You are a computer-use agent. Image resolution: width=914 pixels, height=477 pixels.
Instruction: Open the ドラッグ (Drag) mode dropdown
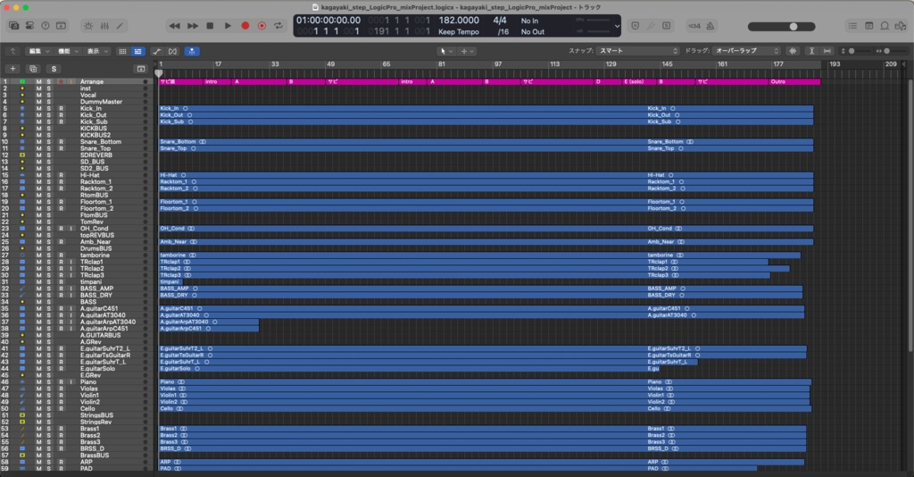(x=746, y=51)
